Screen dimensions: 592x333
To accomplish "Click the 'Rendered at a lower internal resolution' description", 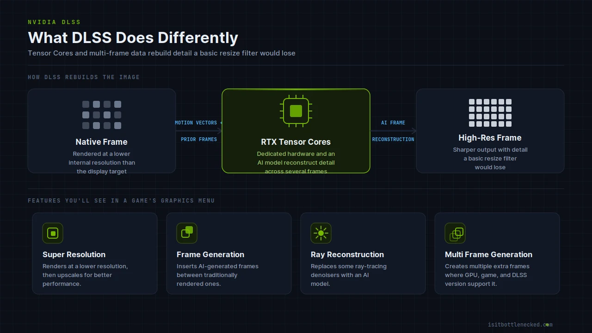I will (x=102, y=162).
